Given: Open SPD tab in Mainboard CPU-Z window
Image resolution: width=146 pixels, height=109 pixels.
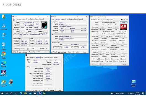Looking at the screenshot, I should tap(67, 19).
